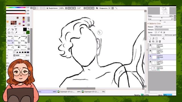Screen dimensions: 182x102
Task: Click the clear layer icon left of the trash
Action: click(156, 41)
